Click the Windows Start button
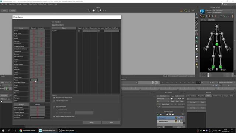This screenshot has width=236, height=133. pyautogui.click(x=3, y=130)
